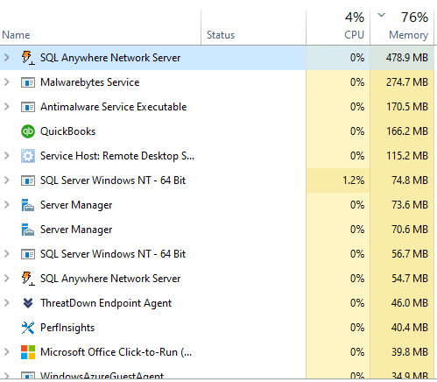Click the Server Manager icon without expander

[28, 230]
